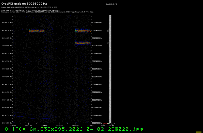Click the burst just above 50294600 Hz starting at 23:38
203x133 pixels.
coord(83,43)
